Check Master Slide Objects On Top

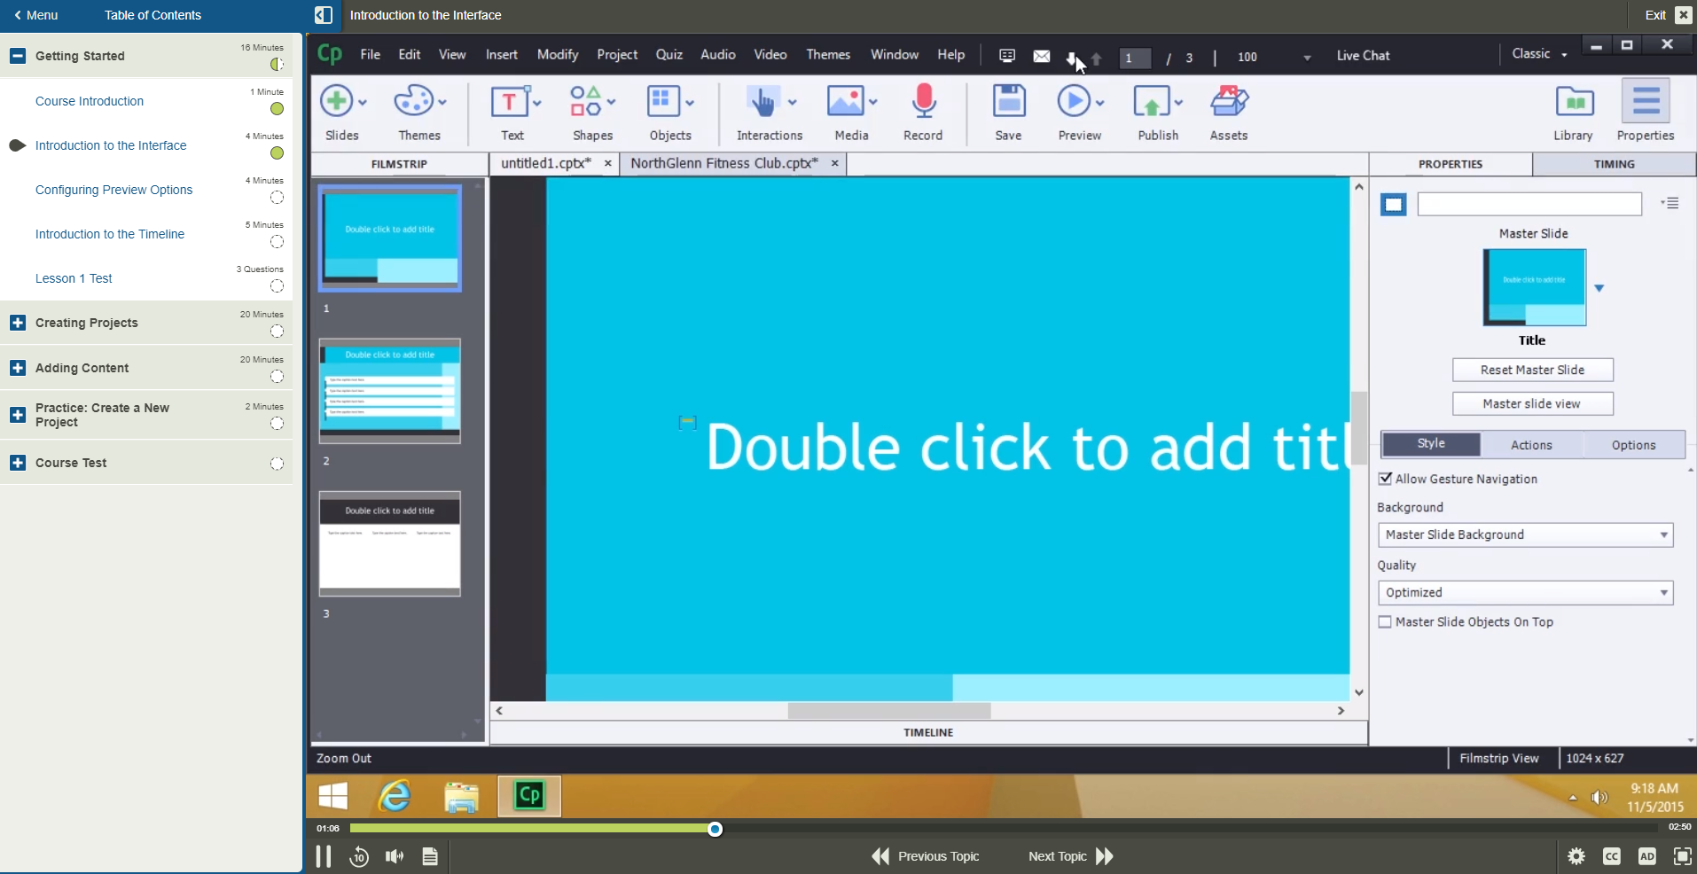(1387, 622)
